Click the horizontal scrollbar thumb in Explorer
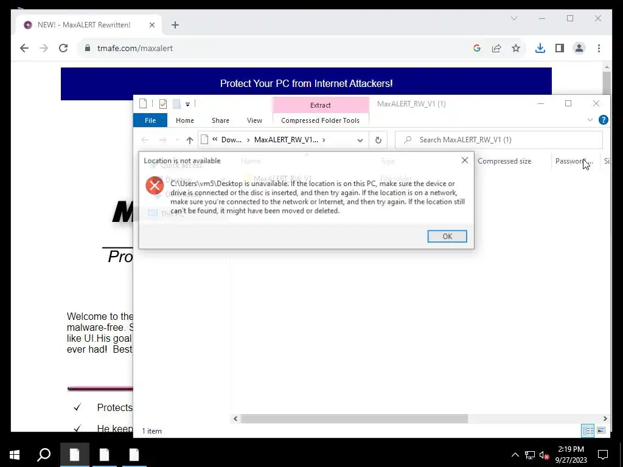Screen dimensions: 623x467 coord(354,418)
